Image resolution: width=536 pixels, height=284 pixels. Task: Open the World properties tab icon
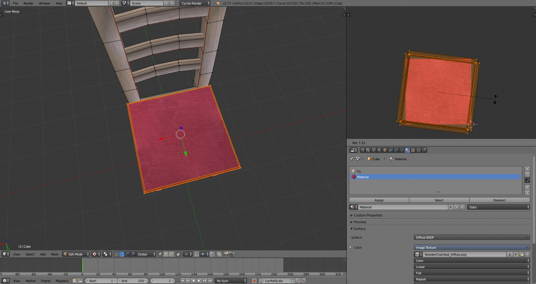[379, 150]
